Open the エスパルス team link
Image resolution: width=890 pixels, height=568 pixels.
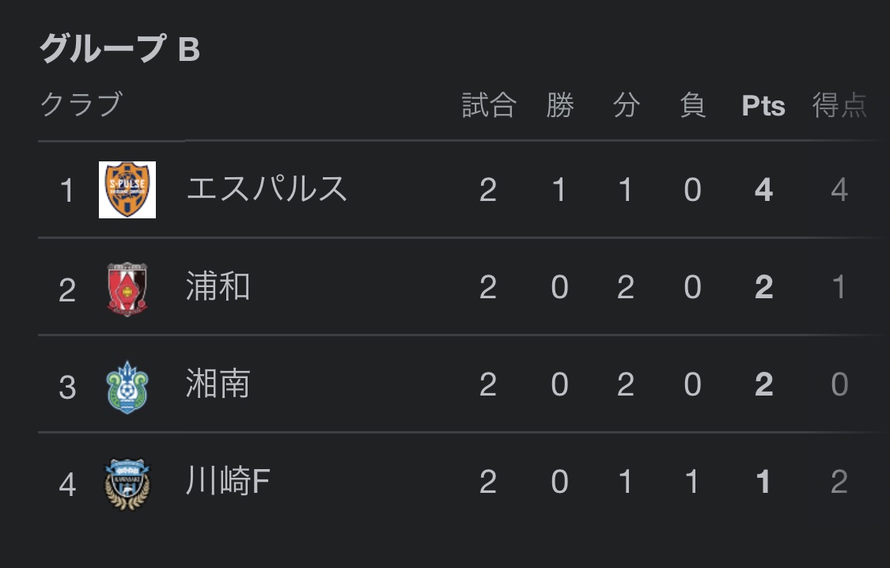click(267, 189)
